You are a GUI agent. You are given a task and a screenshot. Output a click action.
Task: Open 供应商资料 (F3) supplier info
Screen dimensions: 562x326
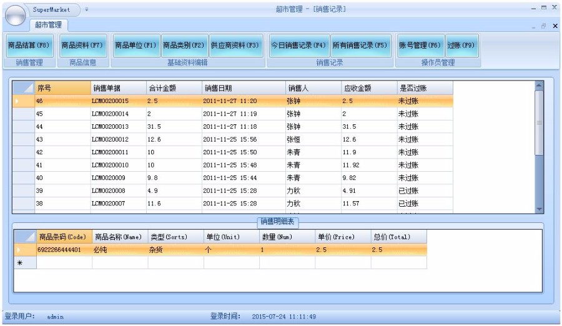[x=235, y=45]
